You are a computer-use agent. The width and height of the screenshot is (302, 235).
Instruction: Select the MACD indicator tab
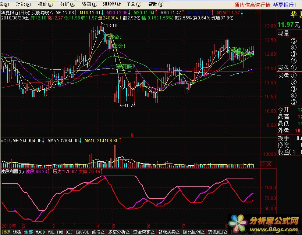pyautogui.click(x=40, y=232)
